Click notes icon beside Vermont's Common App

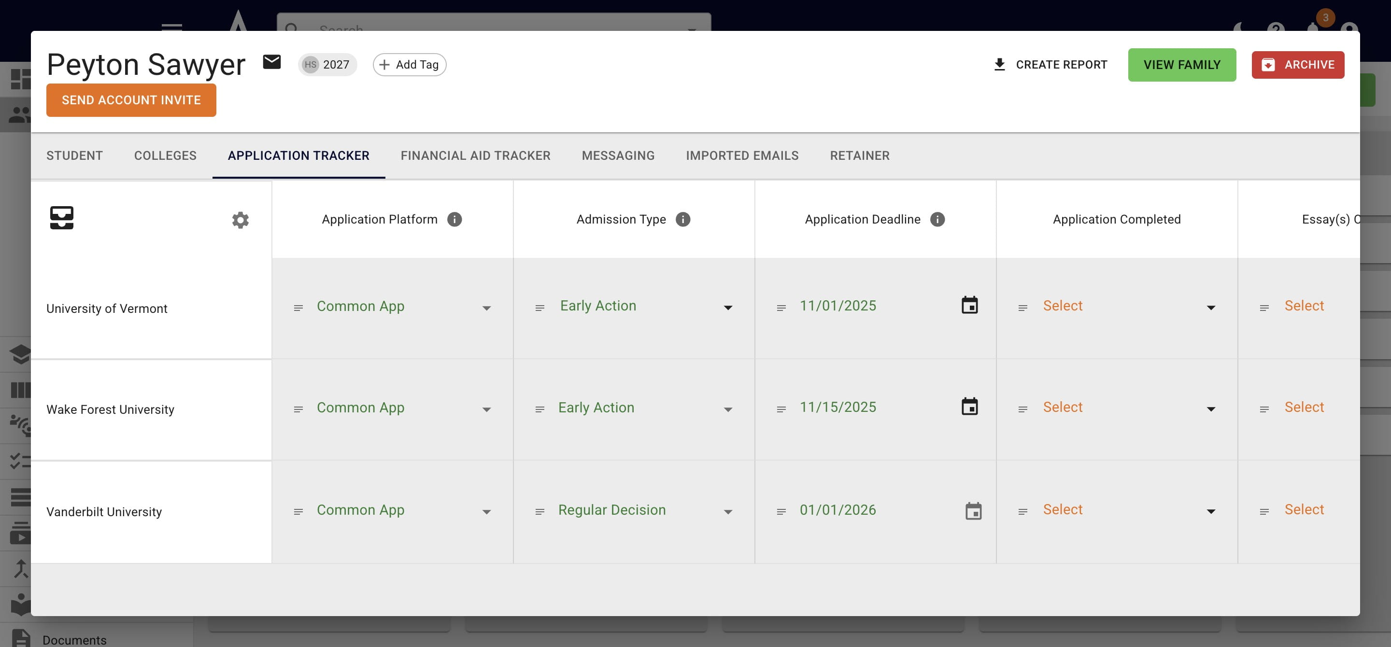[298, 308]
